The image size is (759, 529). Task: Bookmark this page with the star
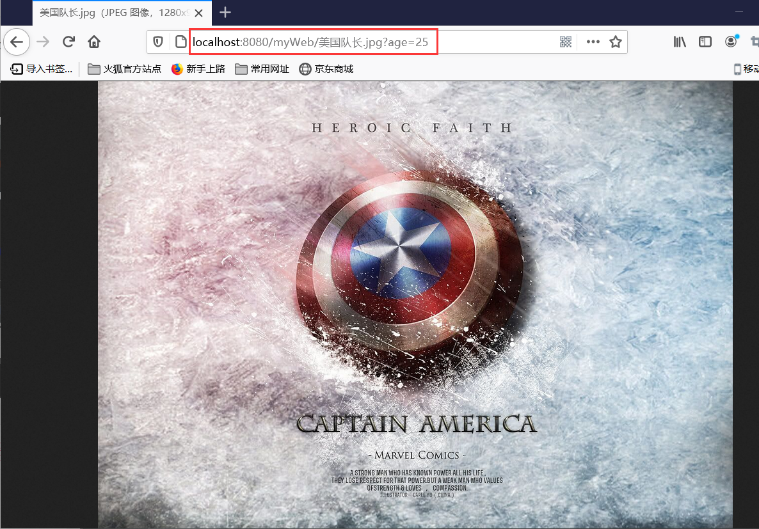616,42
